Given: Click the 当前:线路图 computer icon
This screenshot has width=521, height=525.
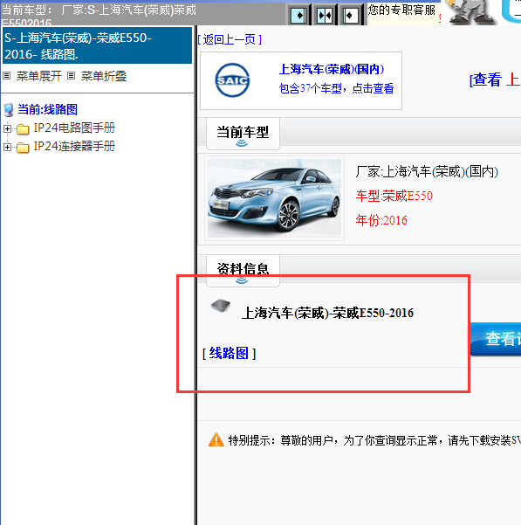Looking at the screenshot, I should [x=9, y=110].
